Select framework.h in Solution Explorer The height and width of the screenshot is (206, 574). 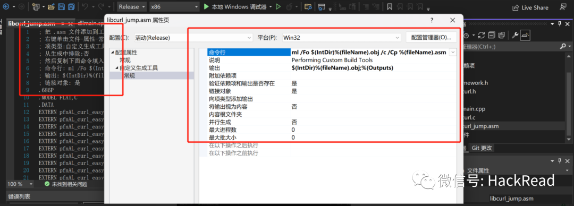476,83
